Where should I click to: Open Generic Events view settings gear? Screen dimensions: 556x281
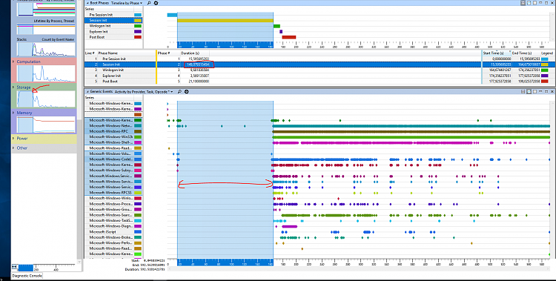[x=186, y=91]
